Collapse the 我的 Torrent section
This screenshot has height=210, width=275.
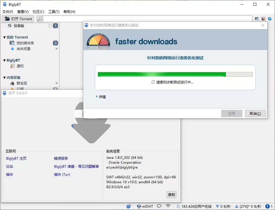click(4, 37)
